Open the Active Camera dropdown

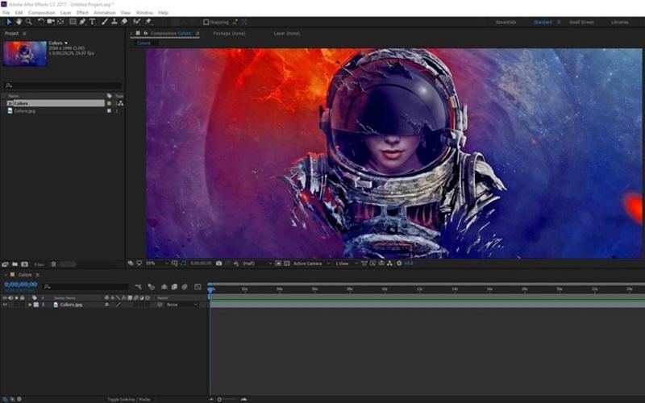[309, 264]
